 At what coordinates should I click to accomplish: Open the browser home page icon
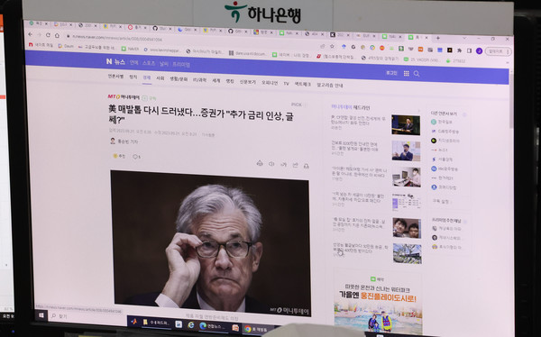tap(57, 35)
